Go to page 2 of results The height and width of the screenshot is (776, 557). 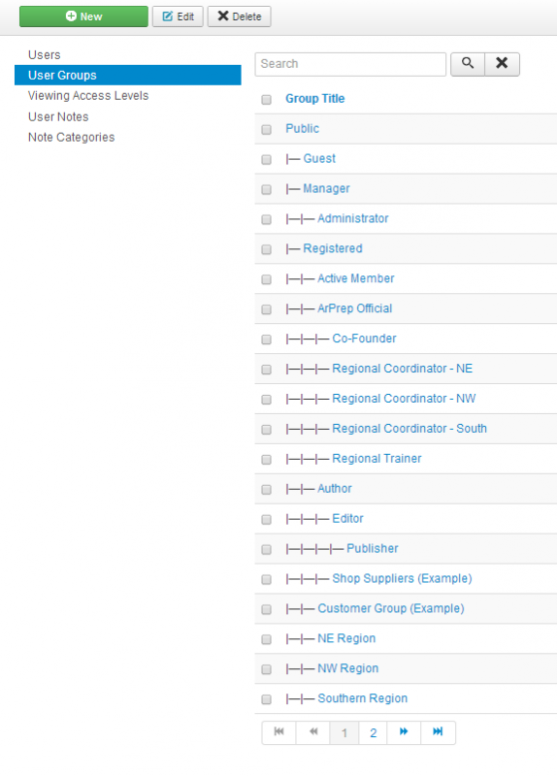[x=374, y=732]
